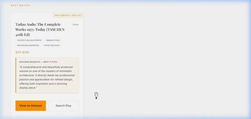This screenshot has width=251, height=119.
Task: Click the Search Etsy button
Action: pyautogui.click(x=63, y=106)
